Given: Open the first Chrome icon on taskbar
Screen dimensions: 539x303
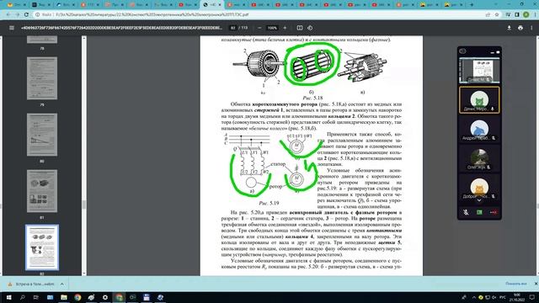Looking at the screenshot, I should [x=77, y=297].
